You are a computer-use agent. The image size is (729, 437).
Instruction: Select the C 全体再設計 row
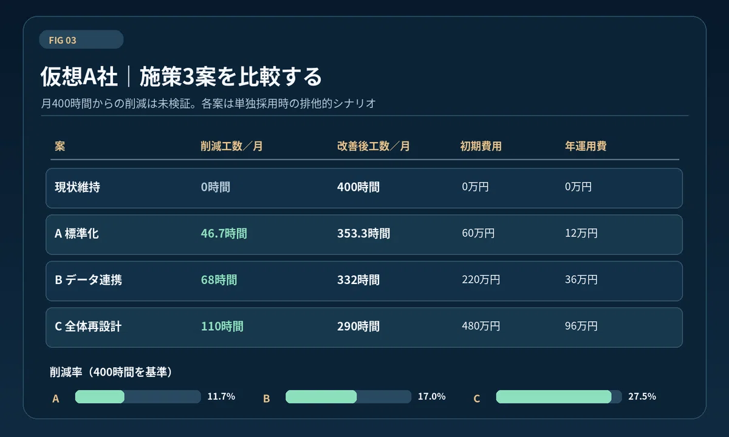[364, 327]
